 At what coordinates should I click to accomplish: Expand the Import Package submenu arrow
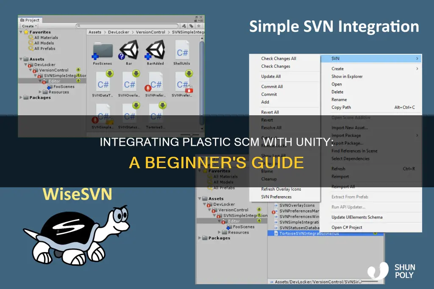pos(417,135)
